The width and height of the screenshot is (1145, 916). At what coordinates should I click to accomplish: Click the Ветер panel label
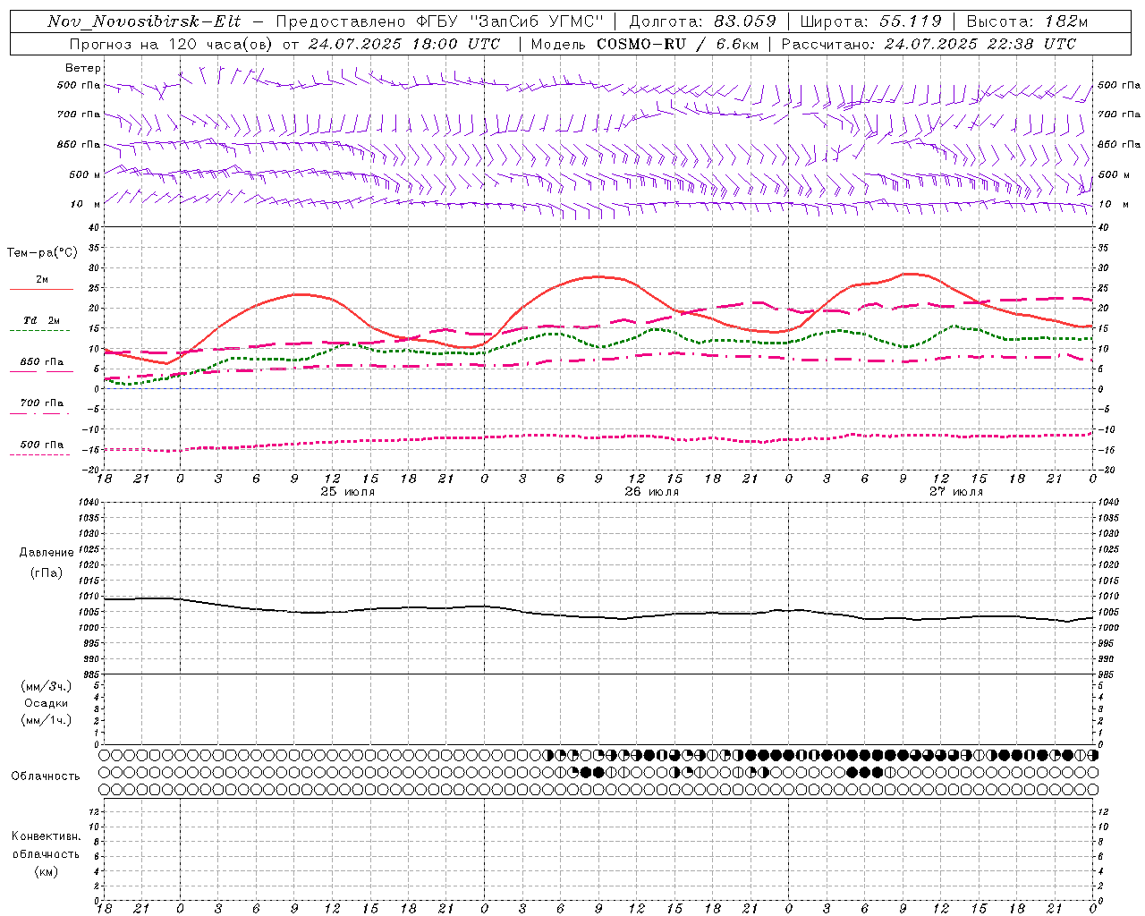(x=83, y=68)
